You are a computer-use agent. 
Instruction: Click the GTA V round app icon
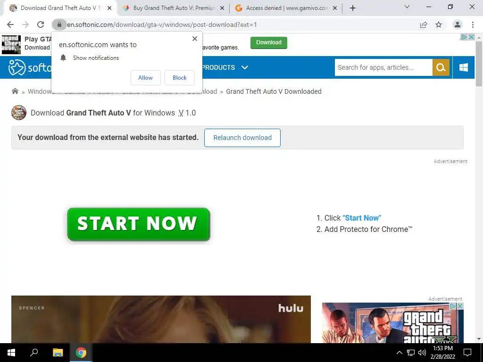pos(19,113)
